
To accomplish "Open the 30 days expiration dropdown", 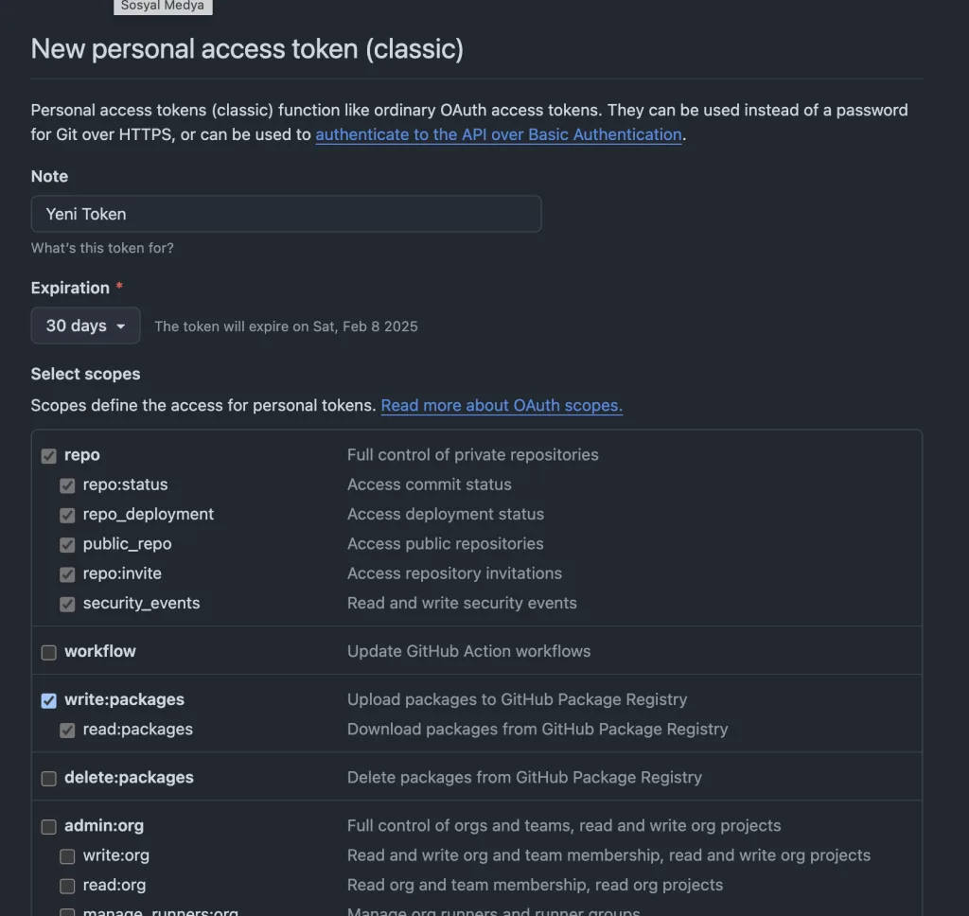I will (85, 326).
